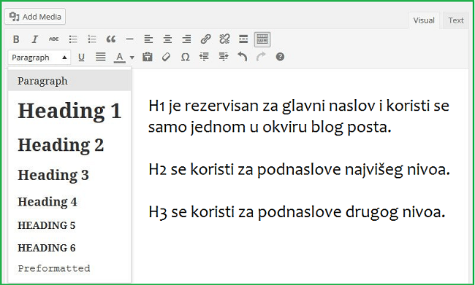
Task: Toggle the toolbar kitchen sink button
Action: [262, 39]
